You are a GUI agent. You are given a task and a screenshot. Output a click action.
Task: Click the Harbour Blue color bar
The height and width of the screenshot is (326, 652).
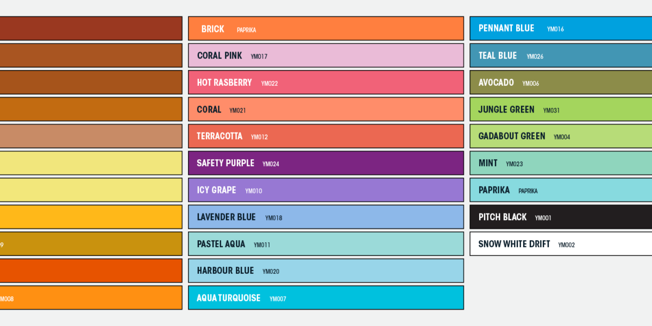point(326,271)
